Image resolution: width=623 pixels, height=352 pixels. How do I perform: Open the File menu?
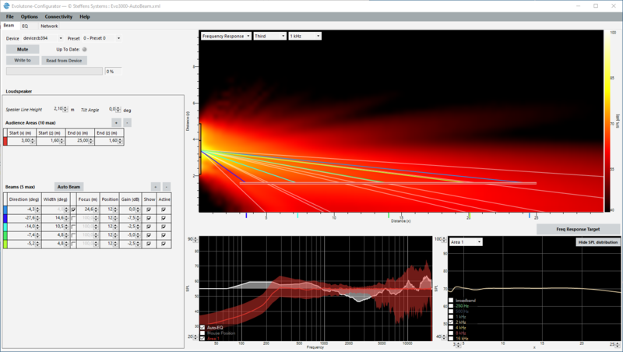(x=9, y=16)
